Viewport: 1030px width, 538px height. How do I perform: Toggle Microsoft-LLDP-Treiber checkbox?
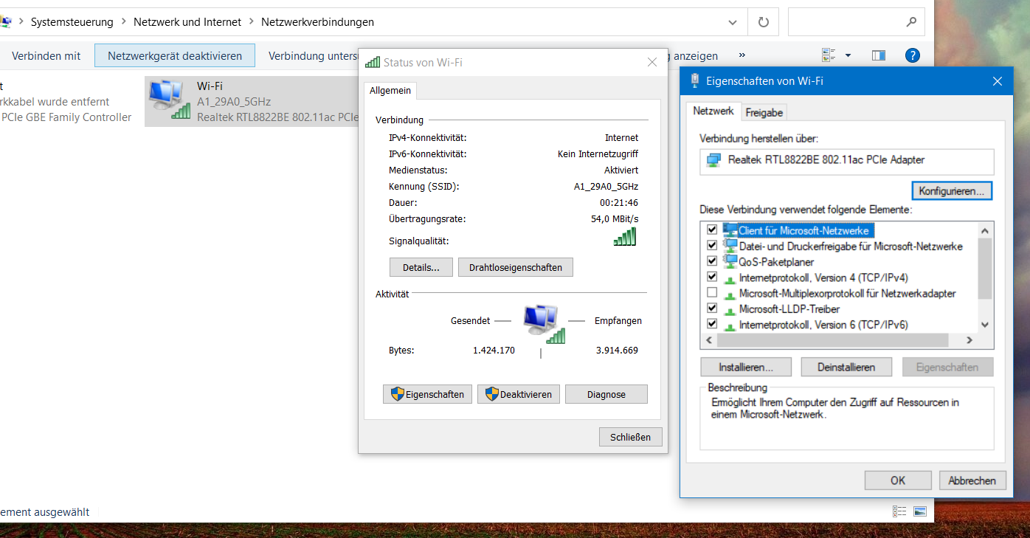712,308
